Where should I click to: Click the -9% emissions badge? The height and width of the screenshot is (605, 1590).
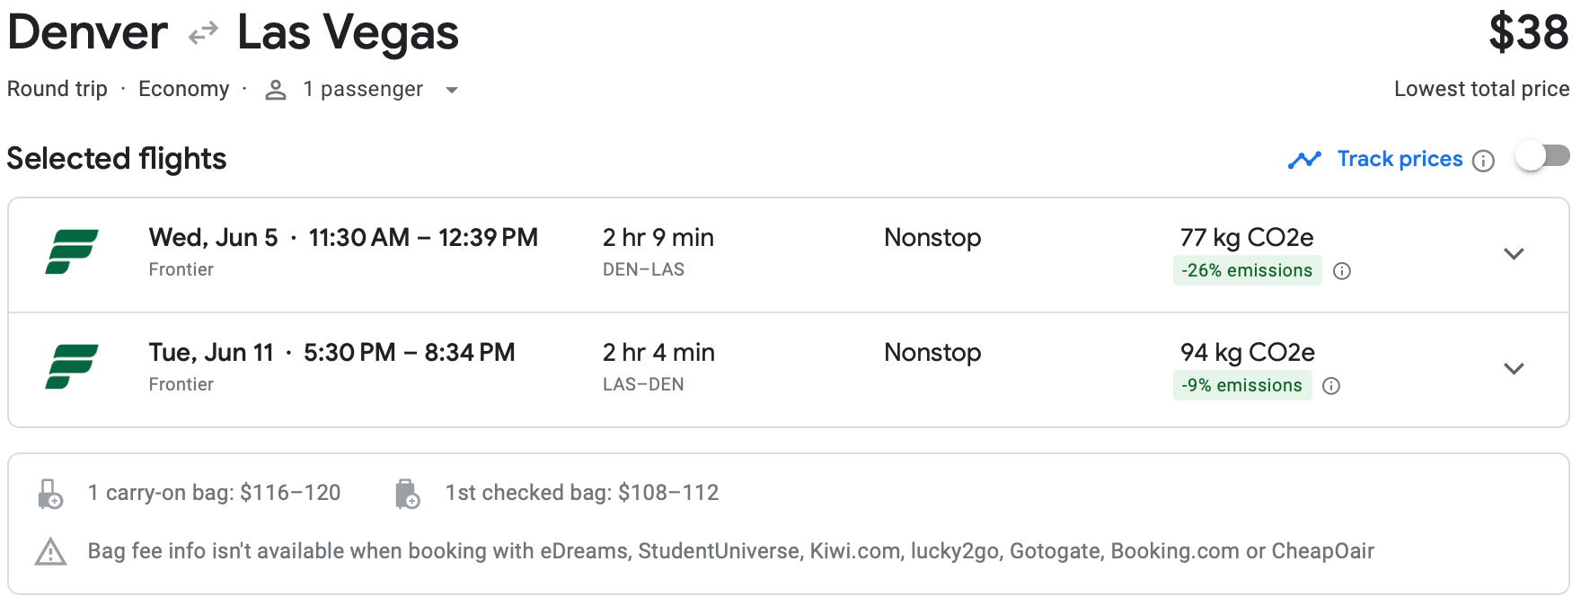1241,386
